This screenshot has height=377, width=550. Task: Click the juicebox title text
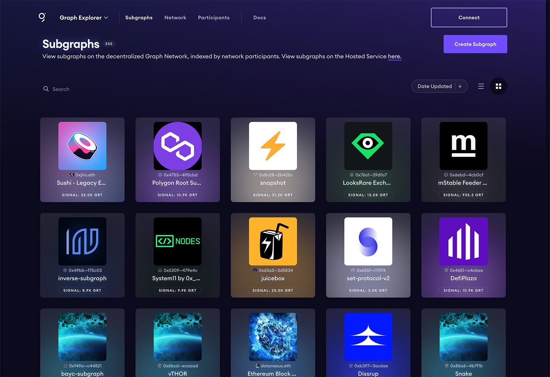point(273,278)
